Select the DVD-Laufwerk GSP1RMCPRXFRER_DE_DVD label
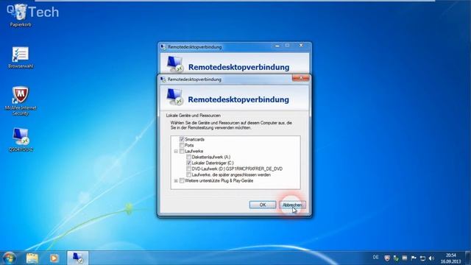 pos(237,169)
